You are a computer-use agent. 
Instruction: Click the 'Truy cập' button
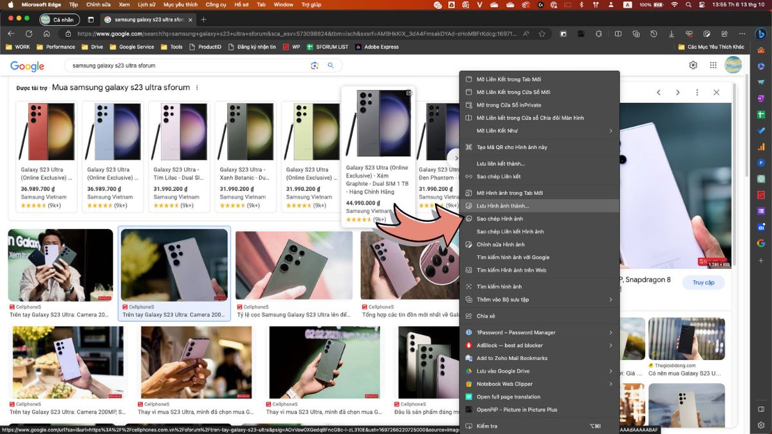click(x=703, y=282)
